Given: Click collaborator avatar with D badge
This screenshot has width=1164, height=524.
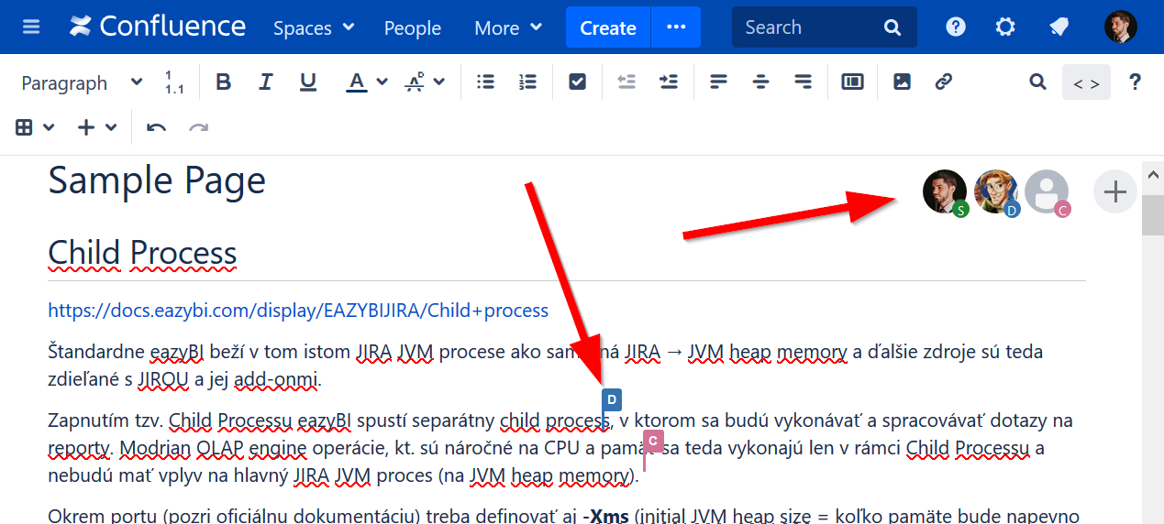Looking at the screenshot, I should pyautogui.click(x=996, y=191).
